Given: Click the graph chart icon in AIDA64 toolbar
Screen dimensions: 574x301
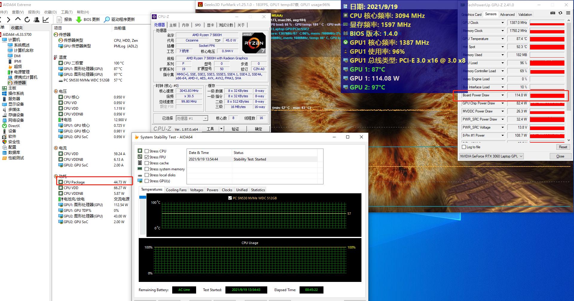Looking at the screenshot, I should point(46,20).
